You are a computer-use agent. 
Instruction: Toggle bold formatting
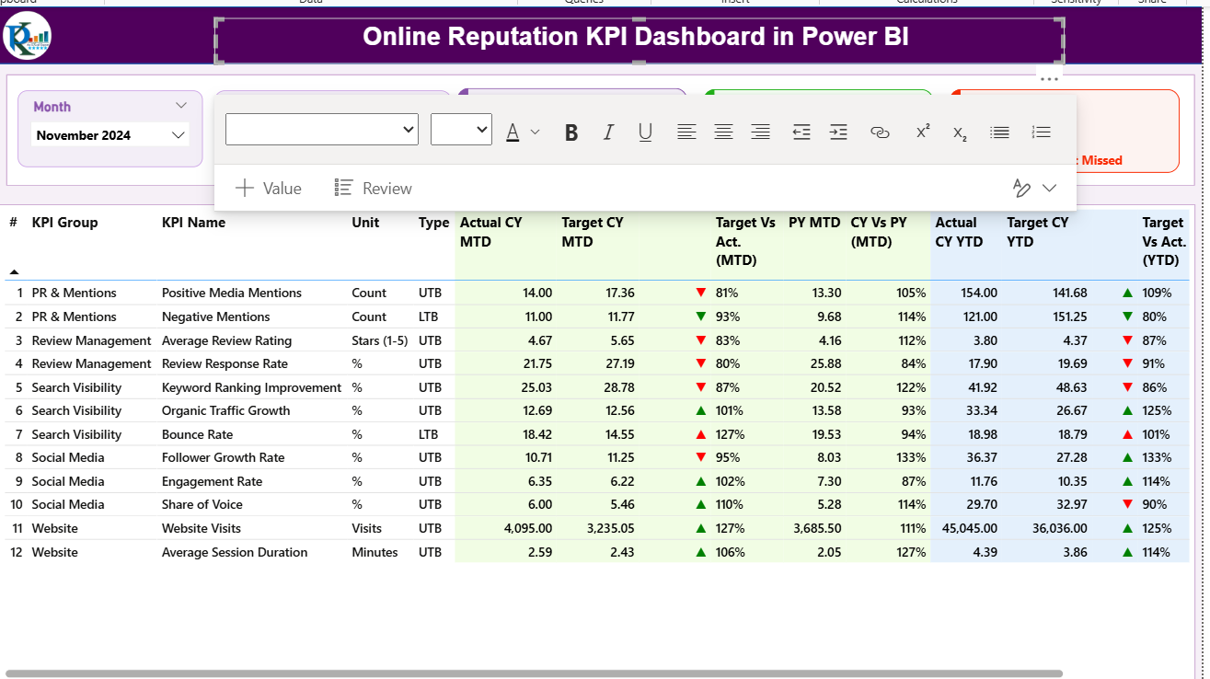(x=571, y=132)
